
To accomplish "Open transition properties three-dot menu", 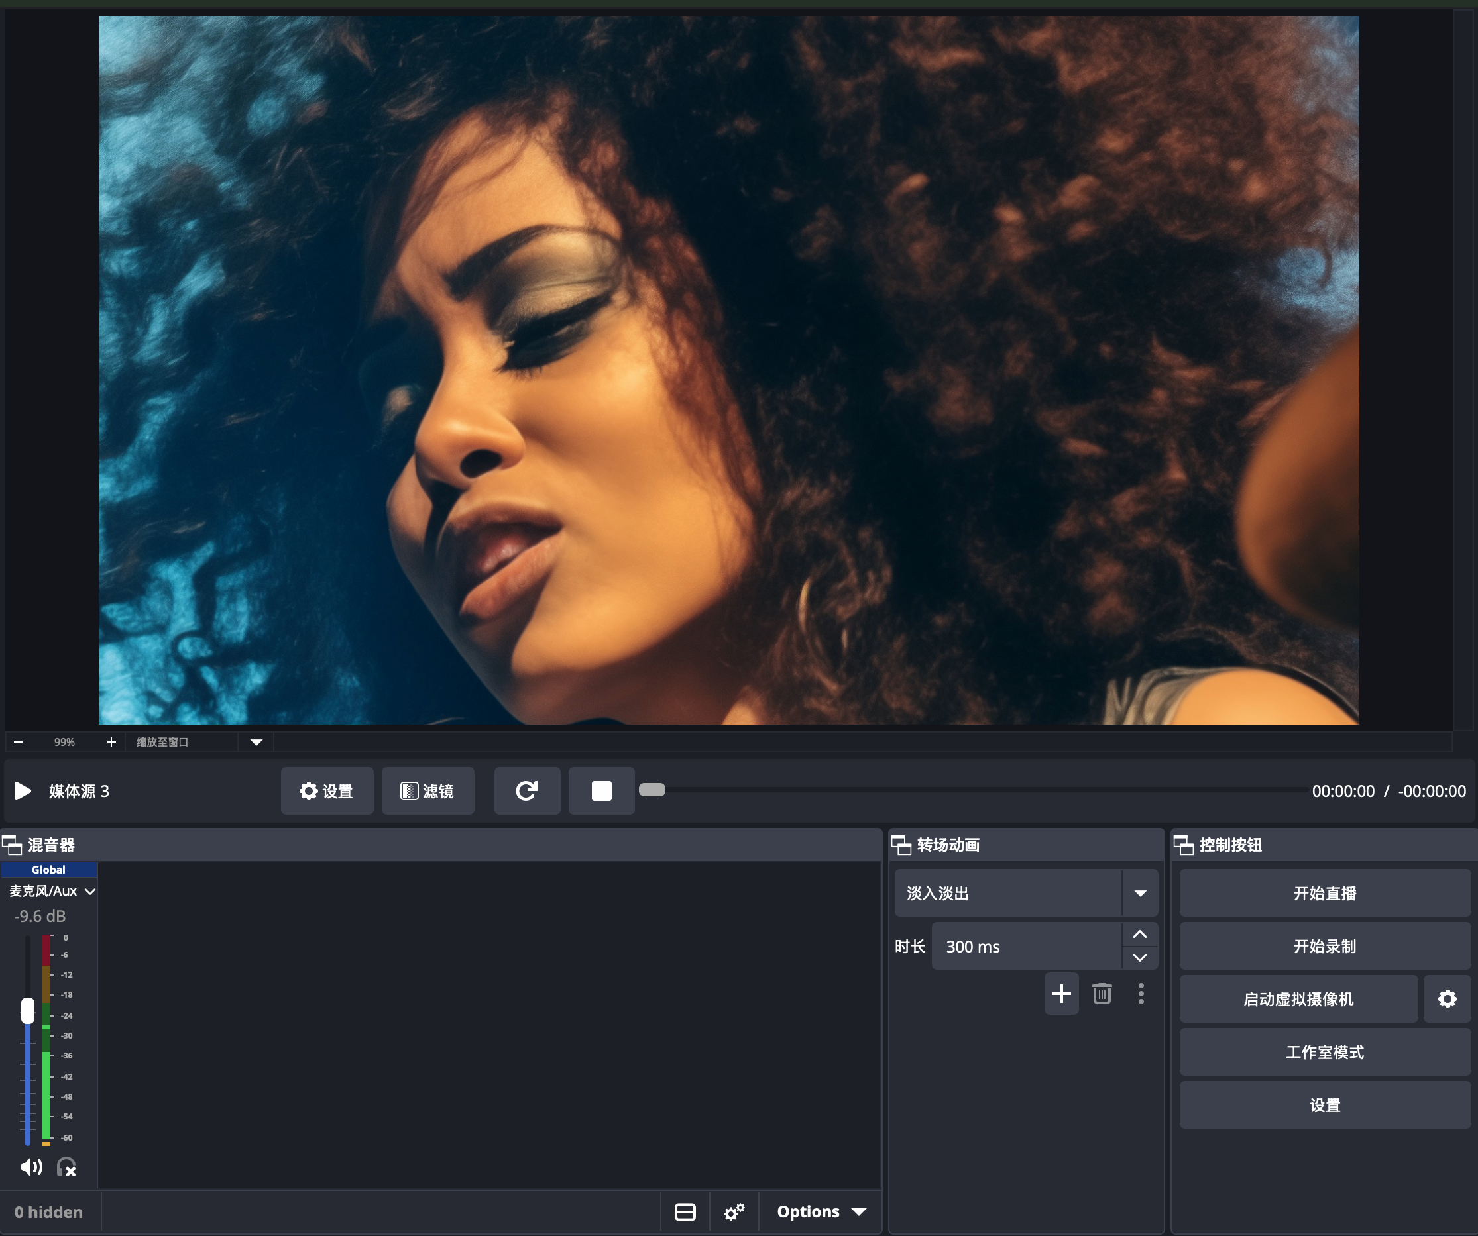I will [x=1141, y=994].
